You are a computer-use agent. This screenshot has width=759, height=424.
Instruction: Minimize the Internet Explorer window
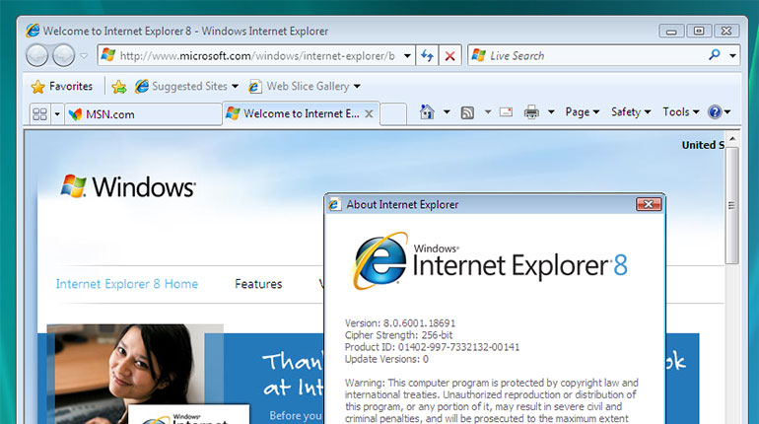pyautogui.click(x=671, y=31)
